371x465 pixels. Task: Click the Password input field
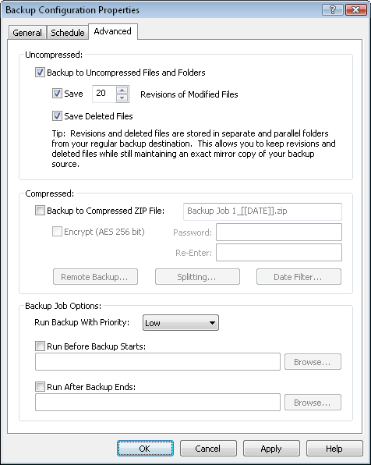click(x=279, y=232)
